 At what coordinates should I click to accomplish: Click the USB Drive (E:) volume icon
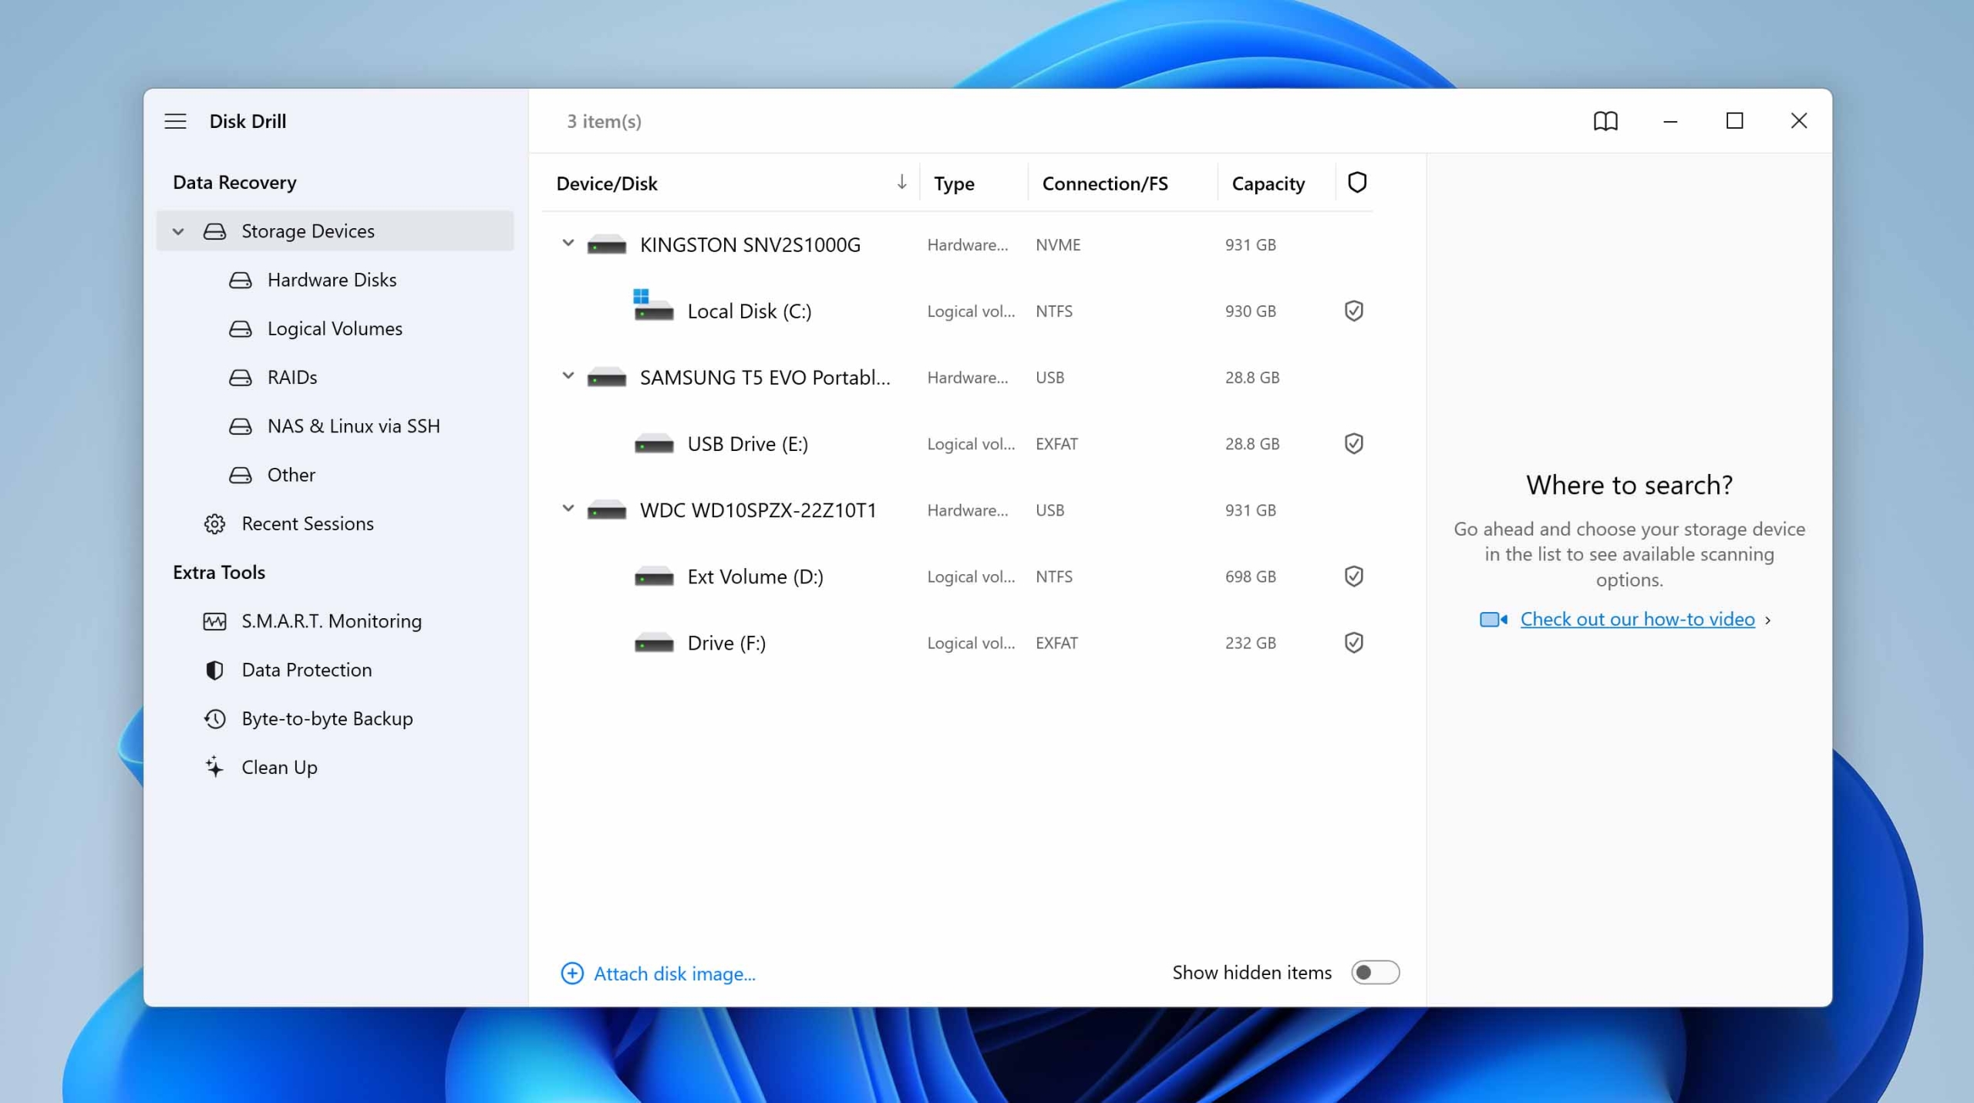click(654, 444)
